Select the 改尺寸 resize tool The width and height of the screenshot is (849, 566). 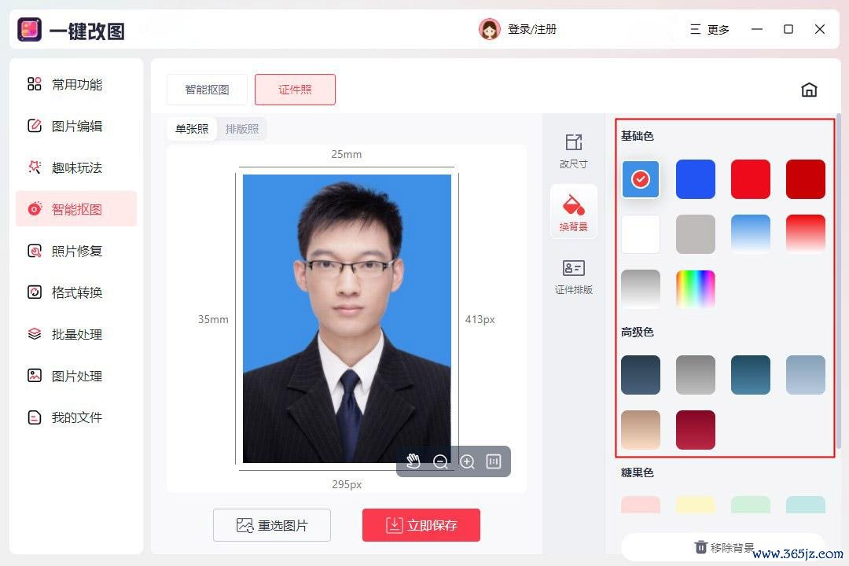click(573, 151)
